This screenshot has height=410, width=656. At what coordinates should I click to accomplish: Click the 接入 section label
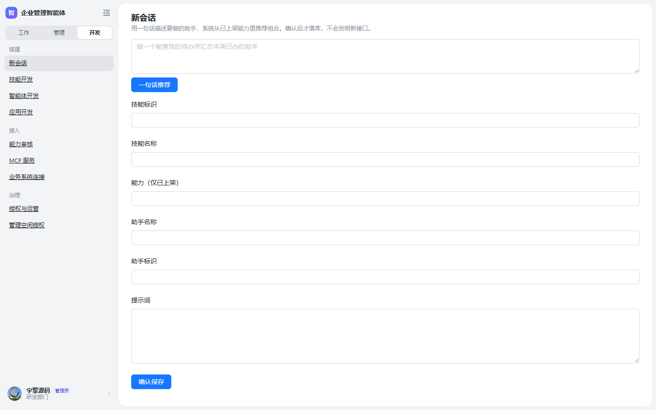click(15, 130)
